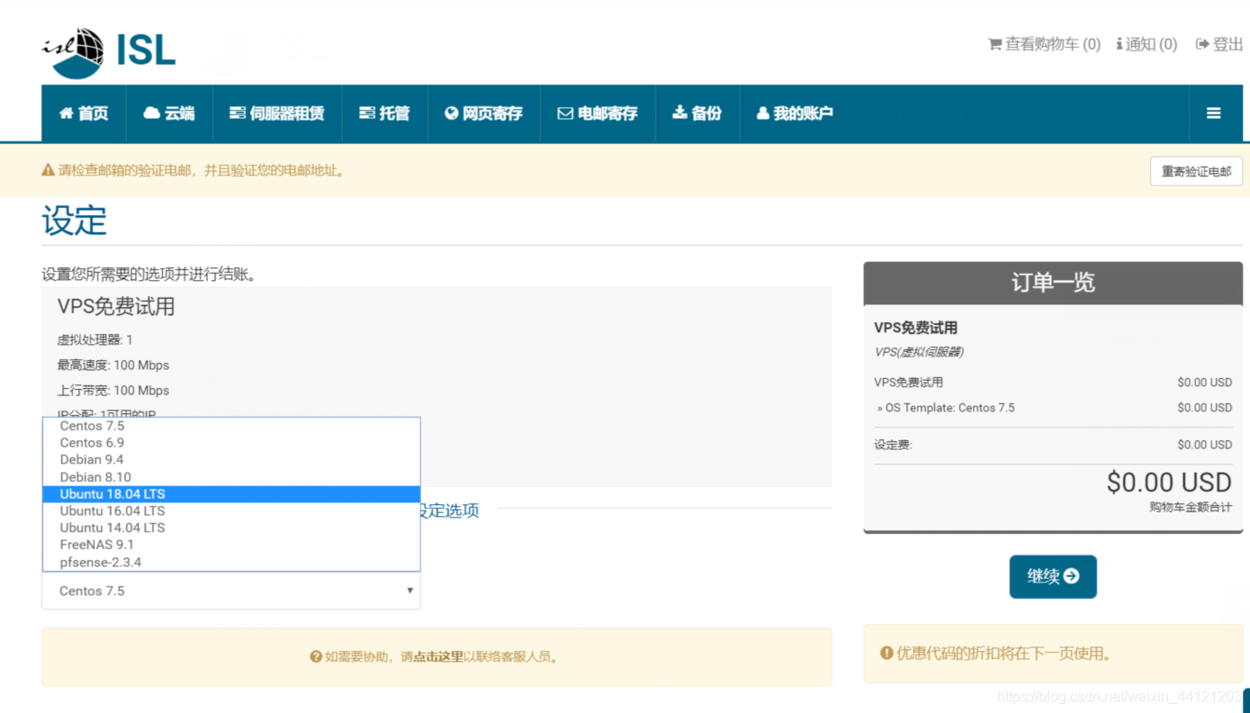Image resolution: width=1250 pixels, height=713 pixels.
Task: View shopping cart 查看购物车 (0)
Action: coord(1044,44)
